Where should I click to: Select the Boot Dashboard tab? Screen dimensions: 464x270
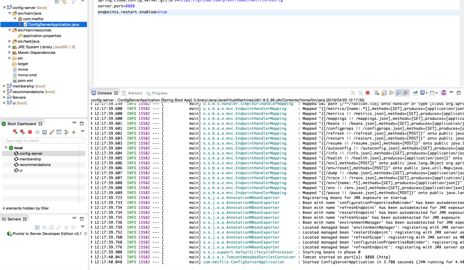point(22,124)
